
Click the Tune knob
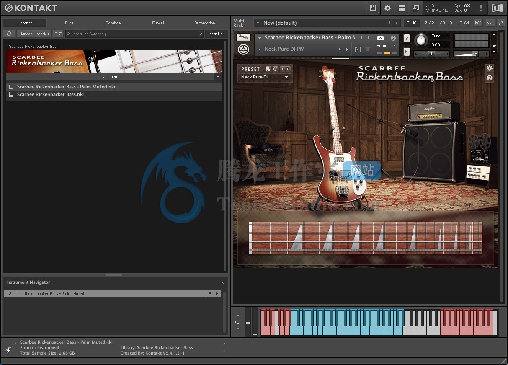[x=420, y=41]
